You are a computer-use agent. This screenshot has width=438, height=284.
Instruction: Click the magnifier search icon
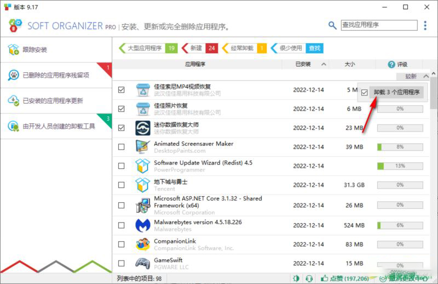pos(332,25)
